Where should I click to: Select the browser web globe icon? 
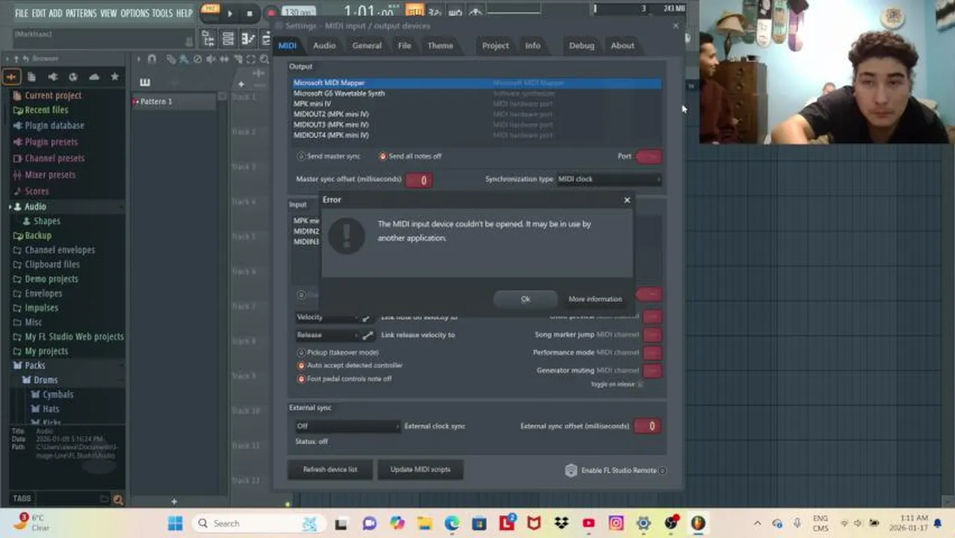coord(72,76)
